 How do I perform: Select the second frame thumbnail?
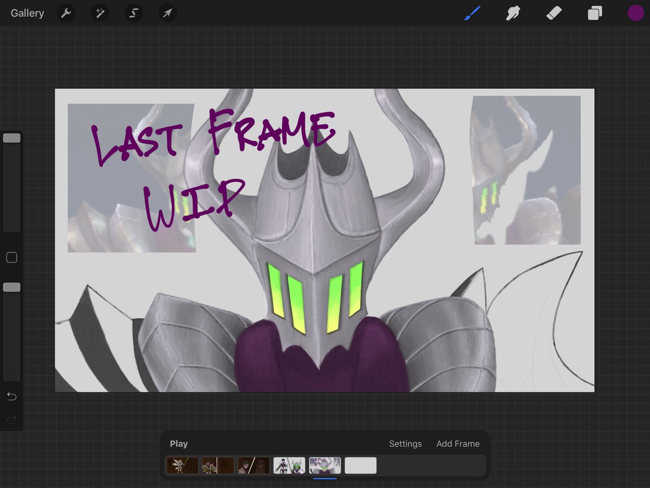tap(218, 465)
